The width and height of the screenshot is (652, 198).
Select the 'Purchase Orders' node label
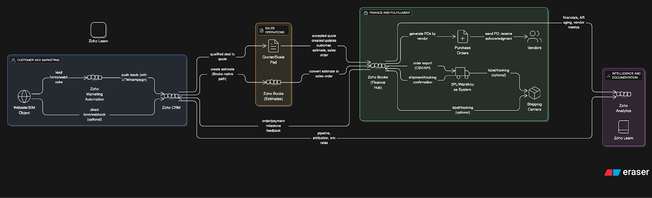pos(463,50)
